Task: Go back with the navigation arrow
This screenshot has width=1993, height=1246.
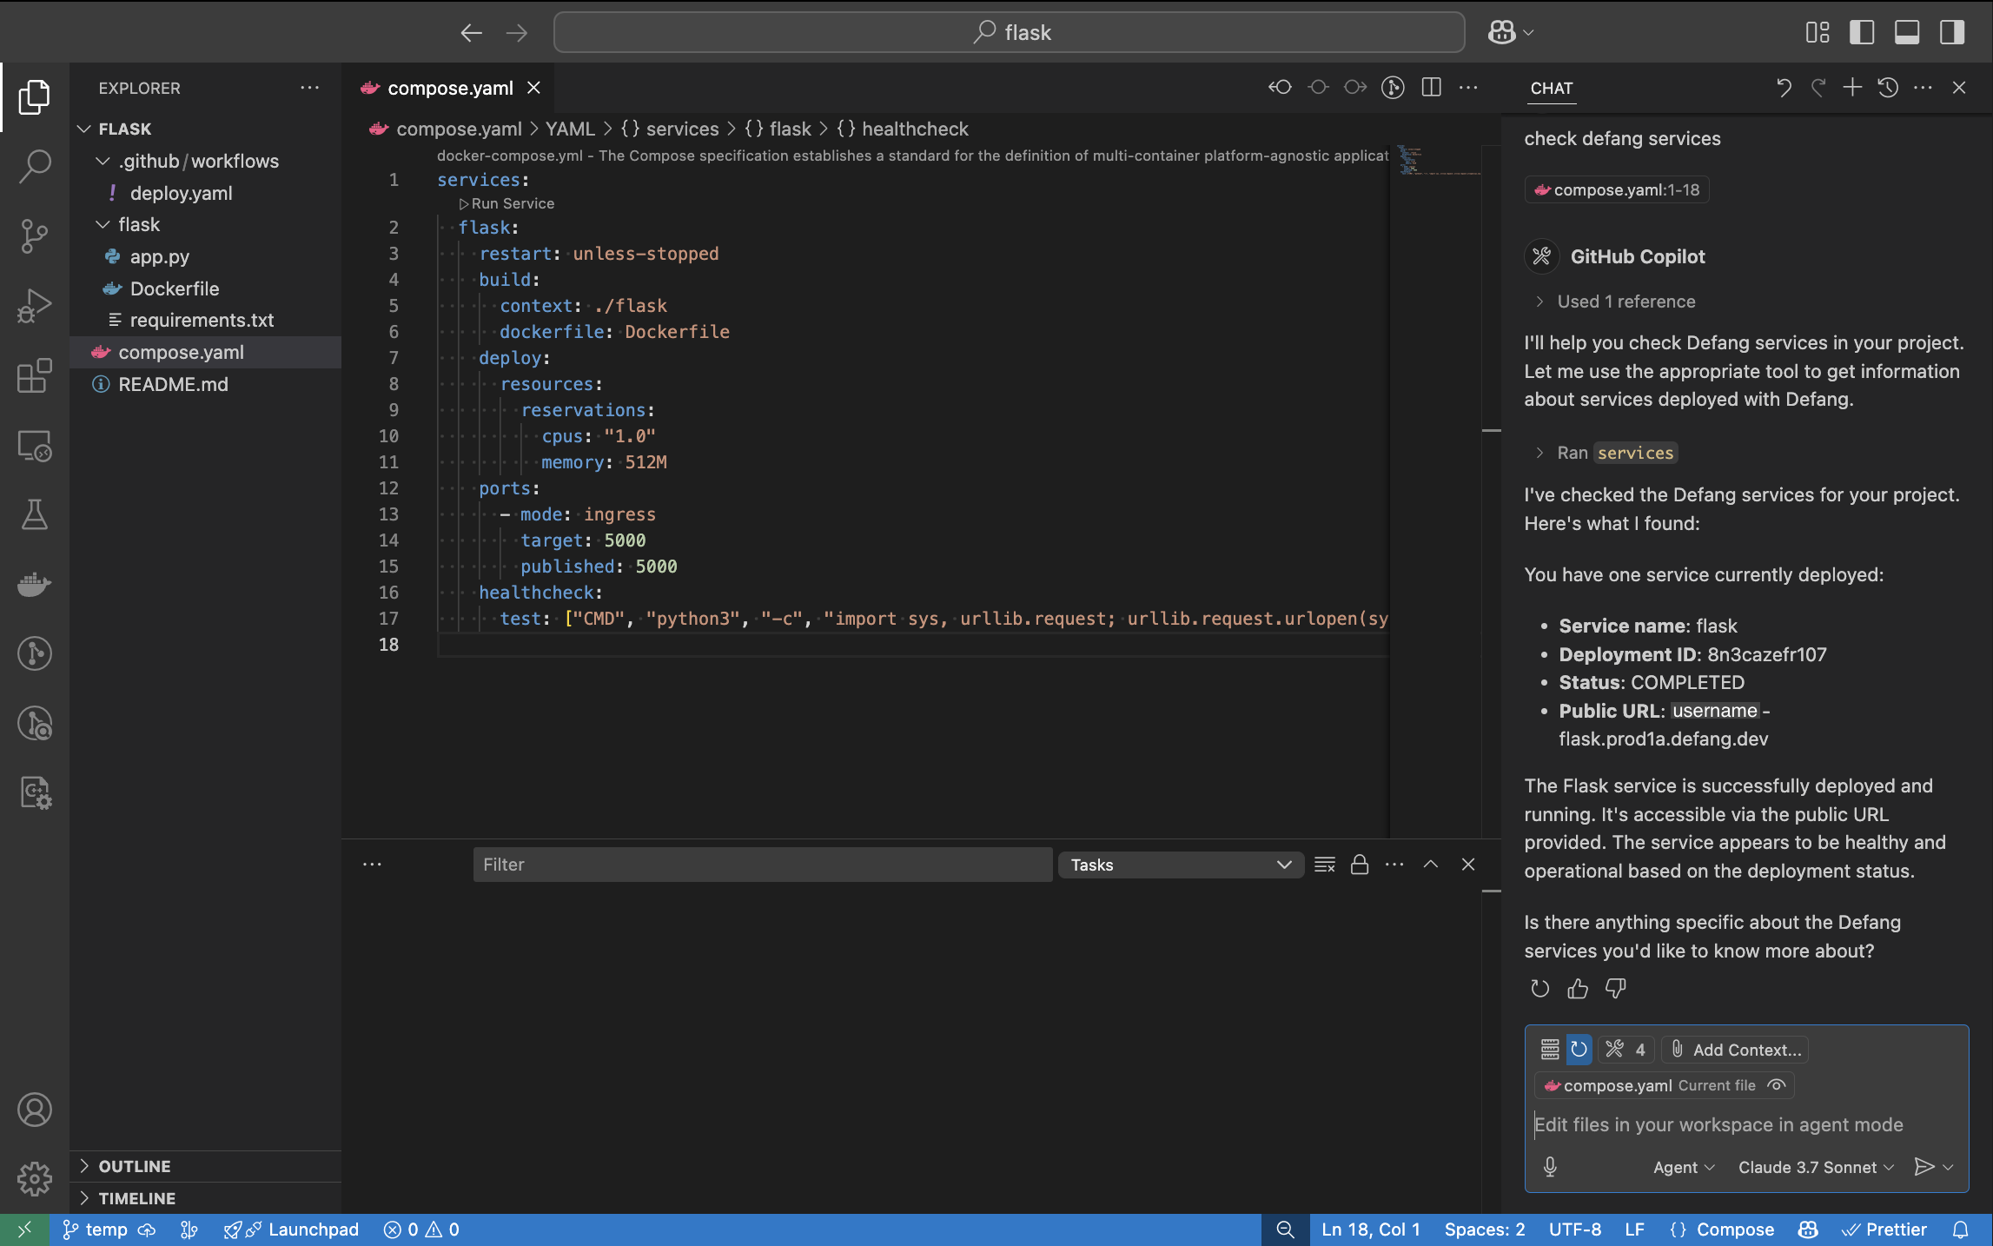Action: pos(471,33)
